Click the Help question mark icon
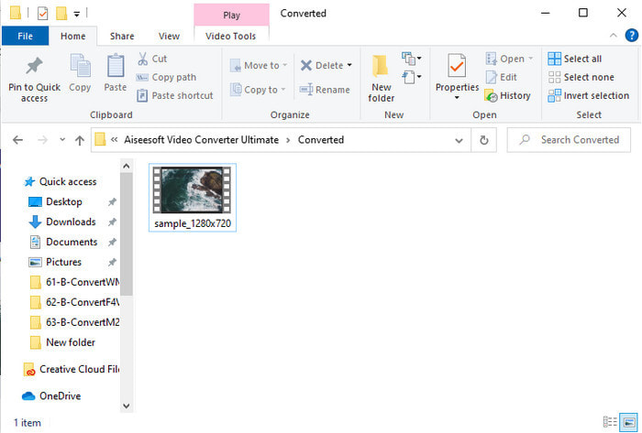This screenshot has height=433, width=642. coord(631,36)
